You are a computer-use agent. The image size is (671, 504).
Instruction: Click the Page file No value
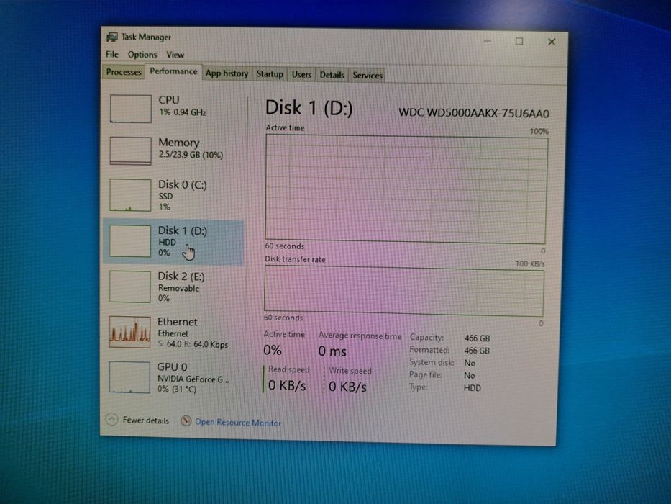point(470,375)
